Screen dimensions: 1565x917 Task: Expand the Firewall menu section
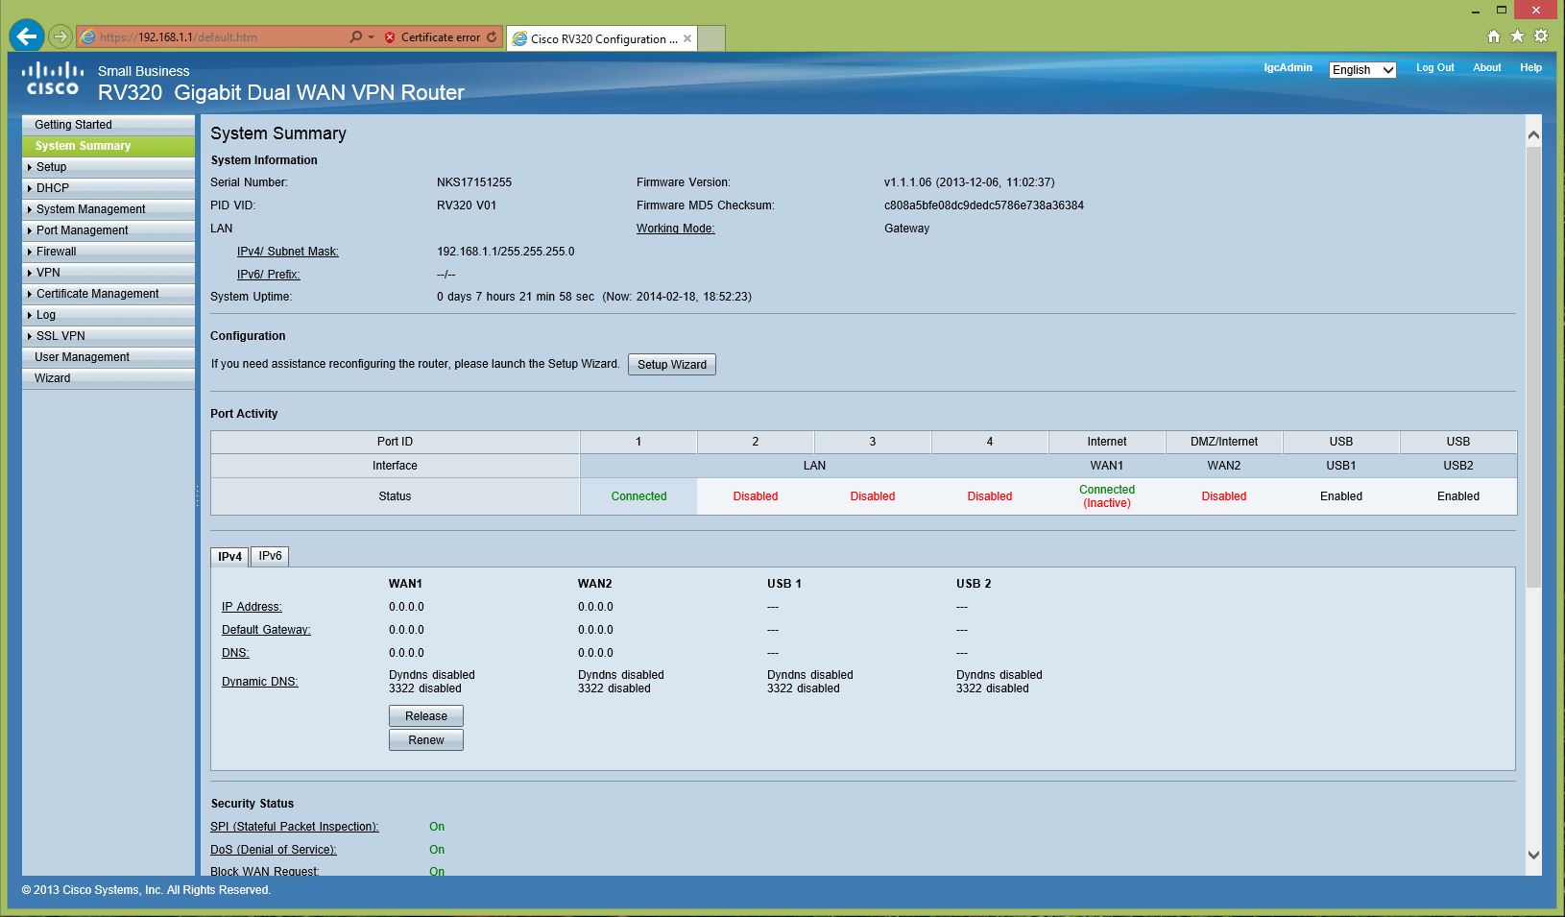108,252
